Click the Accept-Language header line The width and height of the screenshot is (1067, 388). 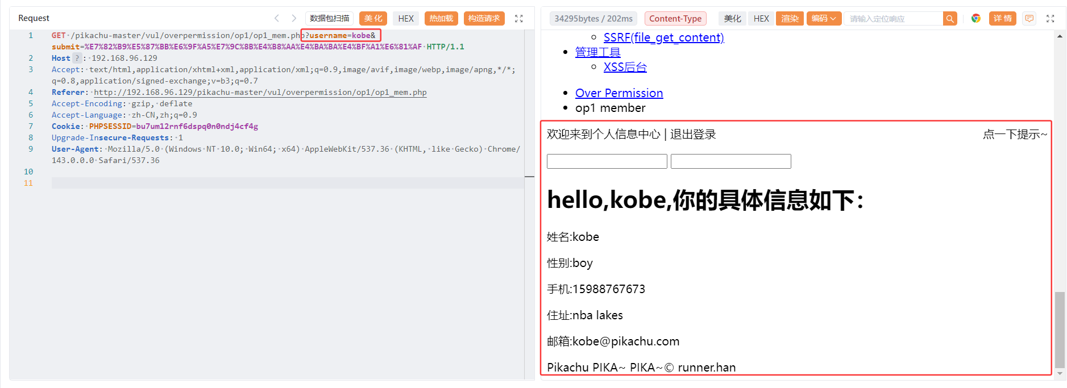(124, 115)
